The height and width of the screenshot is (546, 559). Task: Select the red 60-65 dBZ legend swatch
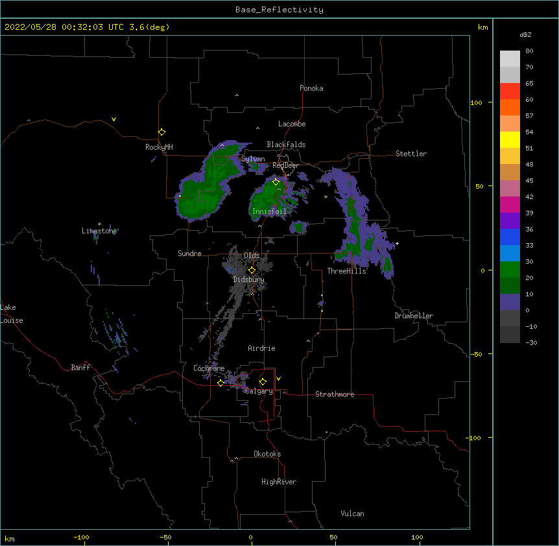click(510, 91)
